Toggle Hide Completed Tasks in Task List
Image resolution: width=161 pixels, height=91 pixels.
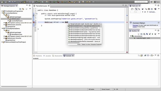click(x=146, y=9)
